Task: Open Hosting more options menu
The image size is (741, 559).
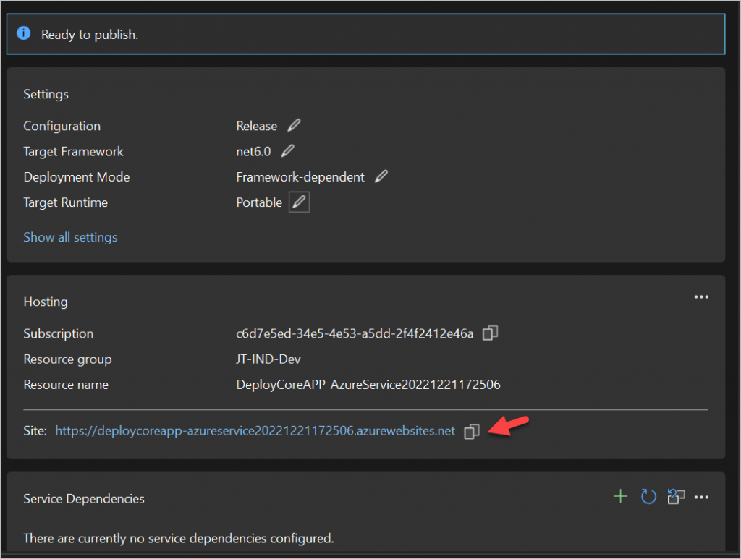Action: pyautogui.click(x=701, y=297)
